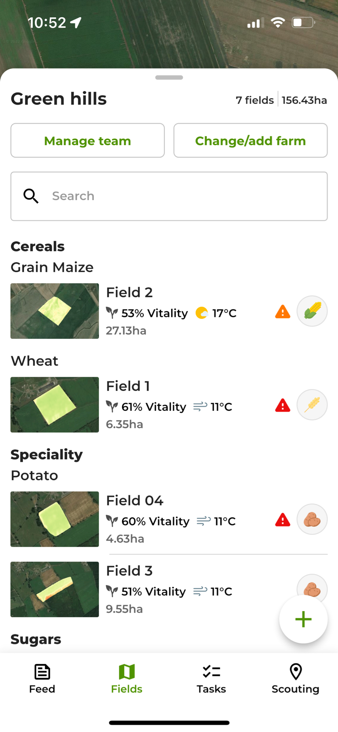
Task: Tap the orange warning triangle on Field 2
Action: 282,312
